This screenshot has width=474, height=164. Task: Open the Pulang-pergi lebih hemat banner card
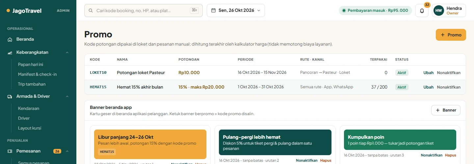(275, 142)
